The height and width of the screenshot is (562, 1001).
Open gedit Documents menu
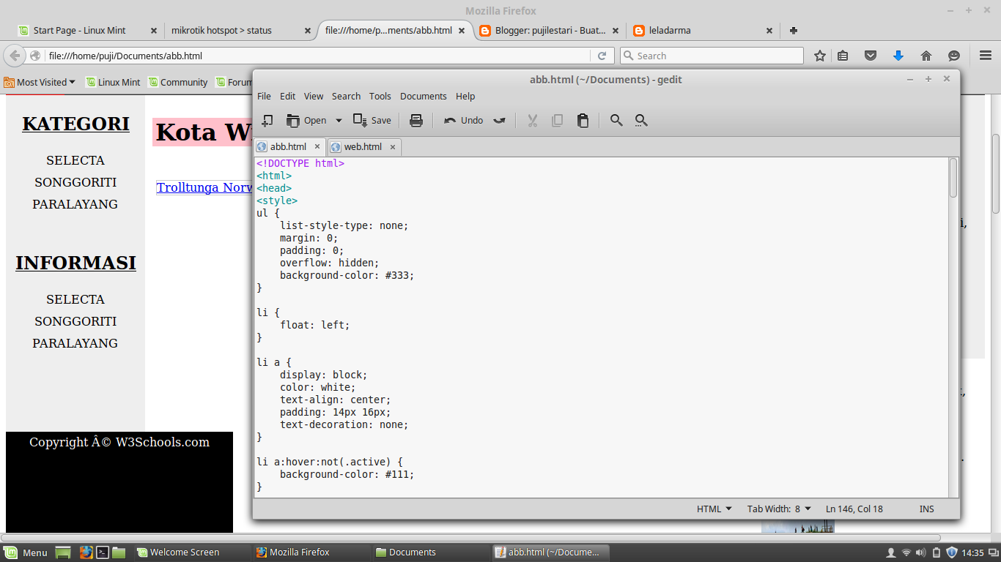tap(423, 96)
